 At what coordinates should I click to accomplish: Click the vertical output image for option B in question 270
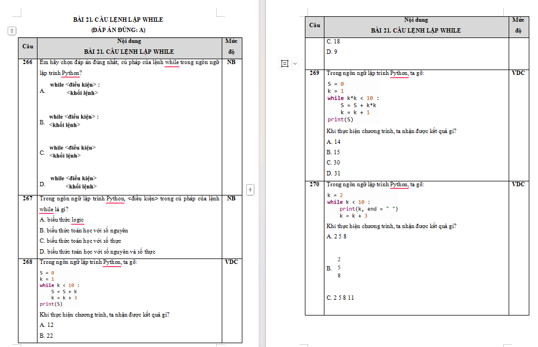(x=339, y=268)
